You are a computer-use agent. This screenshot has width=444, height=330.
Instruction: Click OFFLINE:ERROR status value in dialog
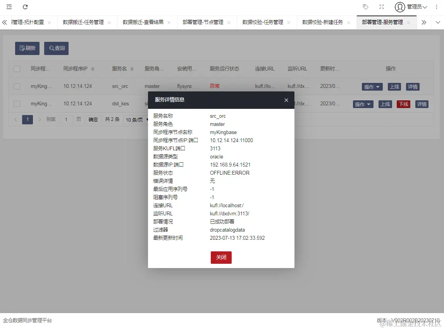pyautogui.click(x=230, y=173)
